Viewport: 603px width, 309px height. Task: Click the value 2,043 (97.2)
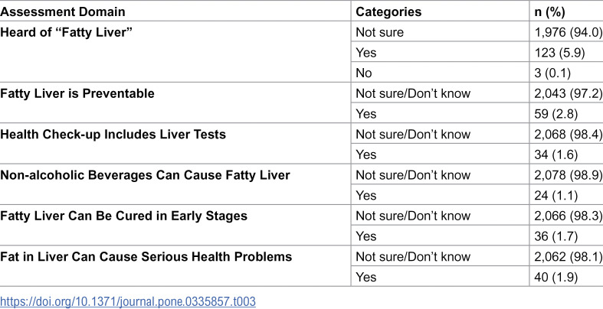pos(569,93)
